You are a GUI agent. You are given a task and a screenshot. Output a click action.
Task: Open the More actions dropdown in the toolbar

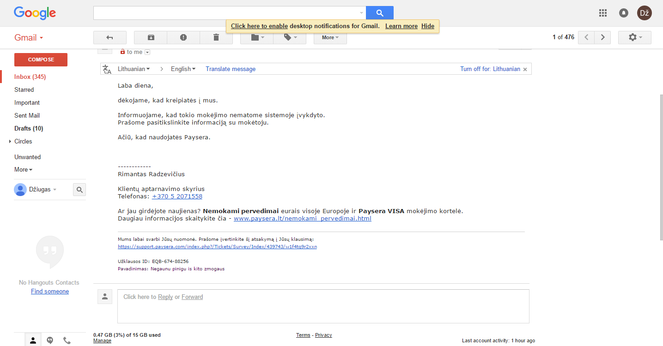click(330, 37)
